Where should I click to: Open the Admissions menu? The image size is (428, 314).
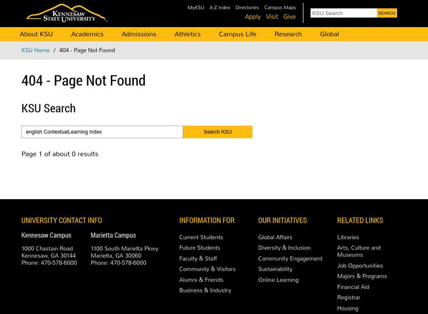click(x=139, y=34)
